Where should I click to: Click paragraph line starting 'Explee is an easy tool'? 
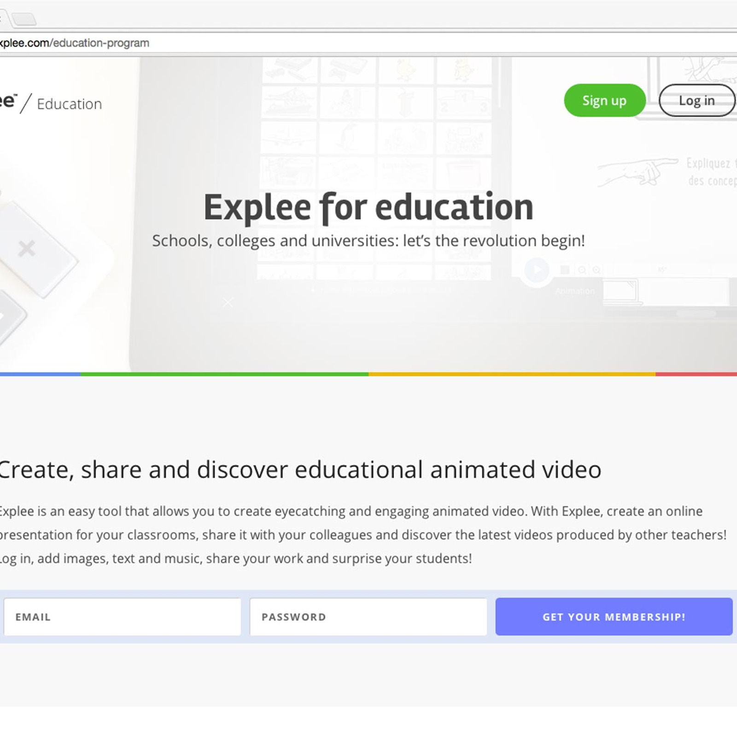[x=351, y=511]
